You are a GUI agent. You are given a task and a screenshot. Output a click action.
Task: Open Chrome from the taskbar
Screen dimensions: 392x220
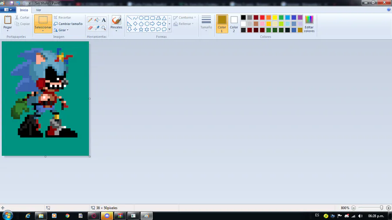click(x=67, y=216)
